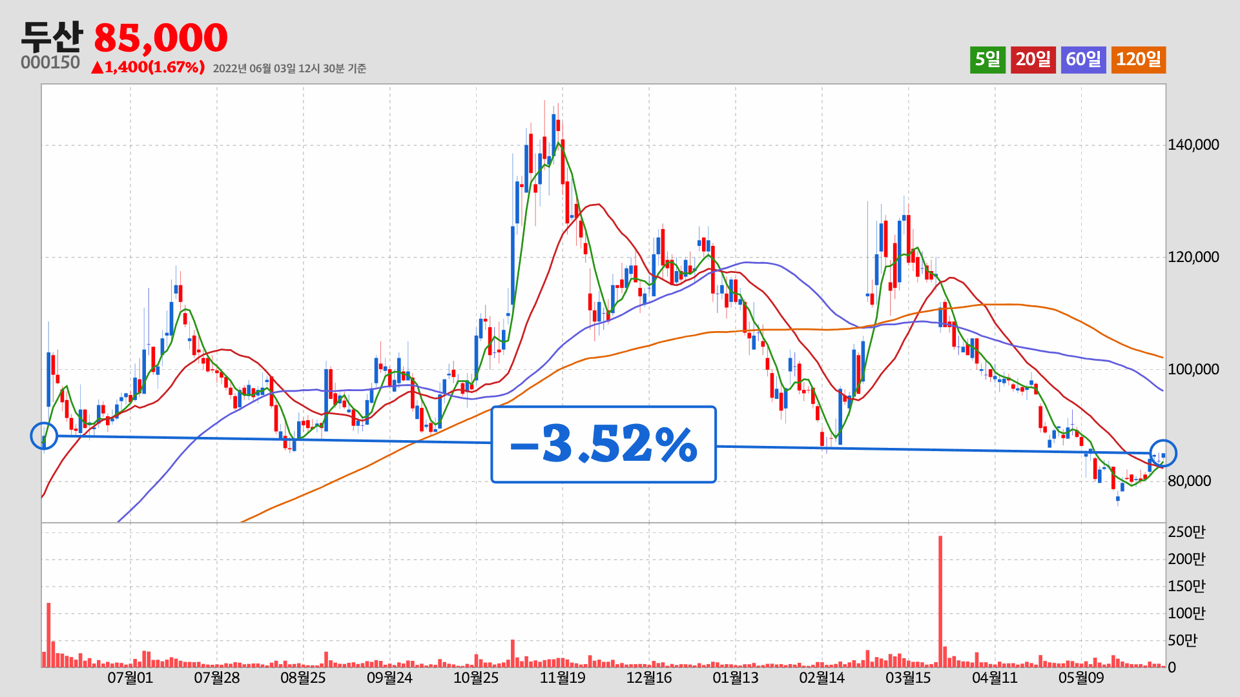Viewport: 1240px width, 697px height.
Task: Click the 120,000 price axis label
Action: pos(1193,257)
